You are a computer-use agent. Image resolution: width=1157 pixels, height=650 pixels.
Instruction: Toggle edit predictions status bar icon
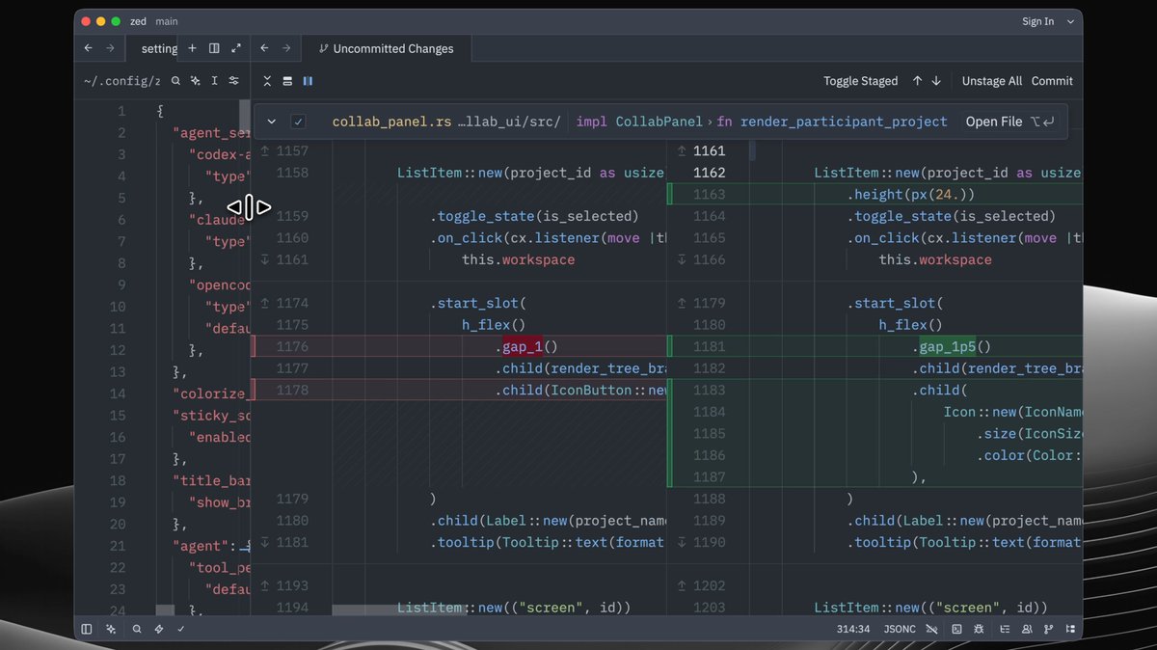(x=932, y=629)
